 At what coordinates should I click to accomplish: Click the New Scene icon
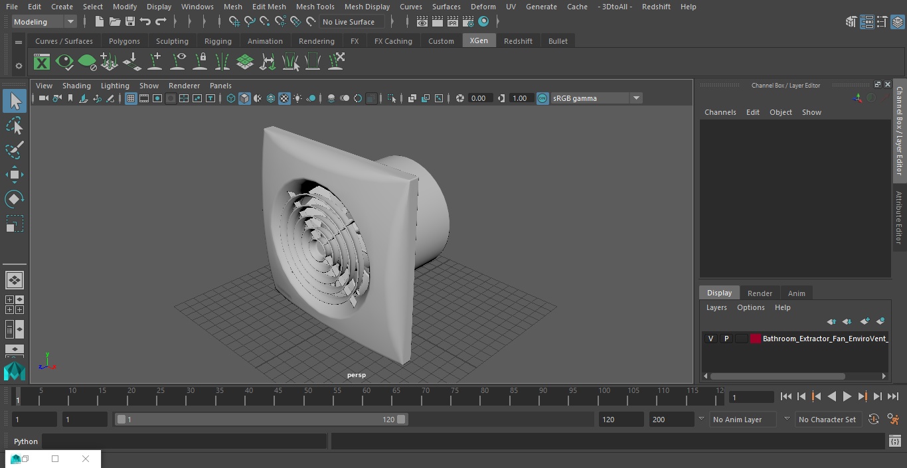100,22
